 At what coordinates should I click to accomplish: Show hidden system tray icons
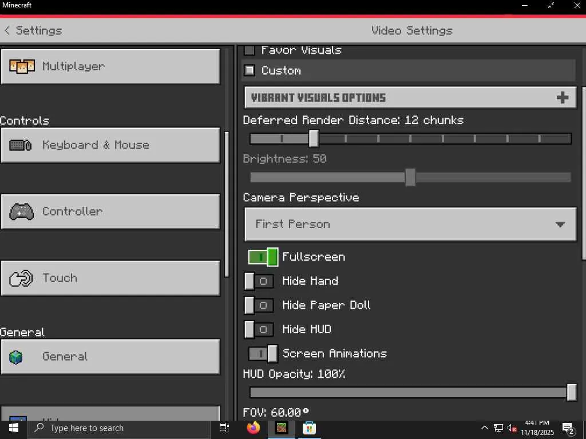[x=484, y=428]
